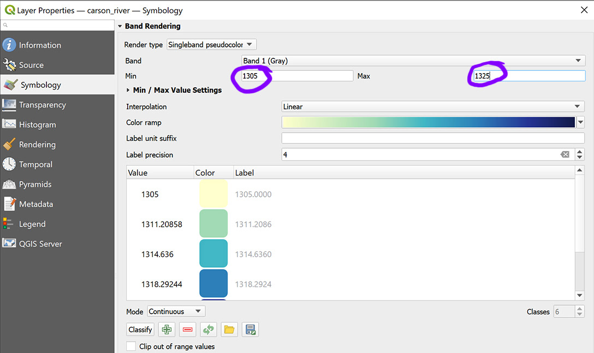Expand Min / Max Value Settings
This screenshot has width=594, height=353.
(128, 90)
